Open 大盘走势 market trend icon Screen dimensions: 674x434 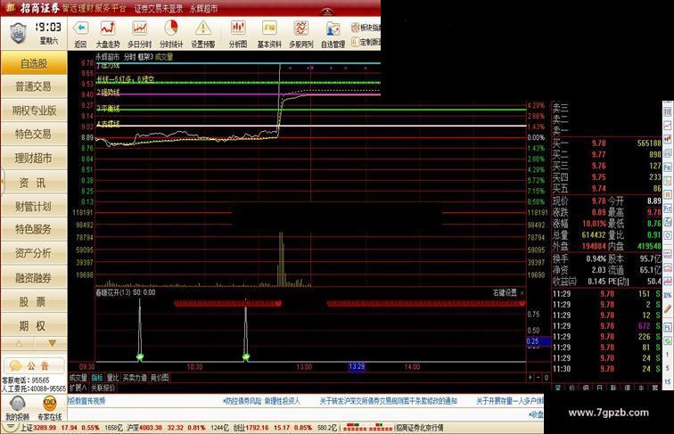click(x=108, y=29)
